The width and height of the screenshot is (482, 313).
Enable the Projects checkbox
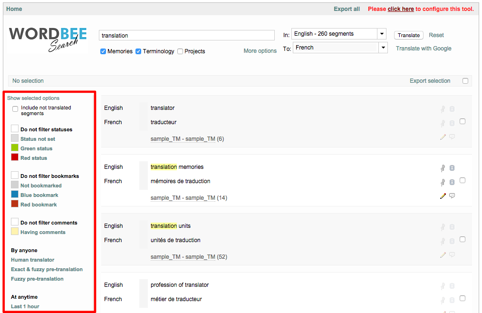pyautogui.click(x=180, y=51)
